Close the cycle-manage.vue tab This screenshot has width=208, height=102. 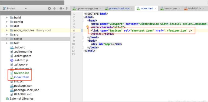pyautogui.click(x=100, y=9)
